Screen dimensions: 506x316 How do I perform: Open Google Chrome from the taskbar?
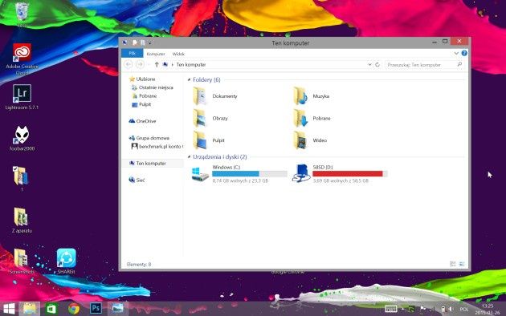tap(74, 309)
